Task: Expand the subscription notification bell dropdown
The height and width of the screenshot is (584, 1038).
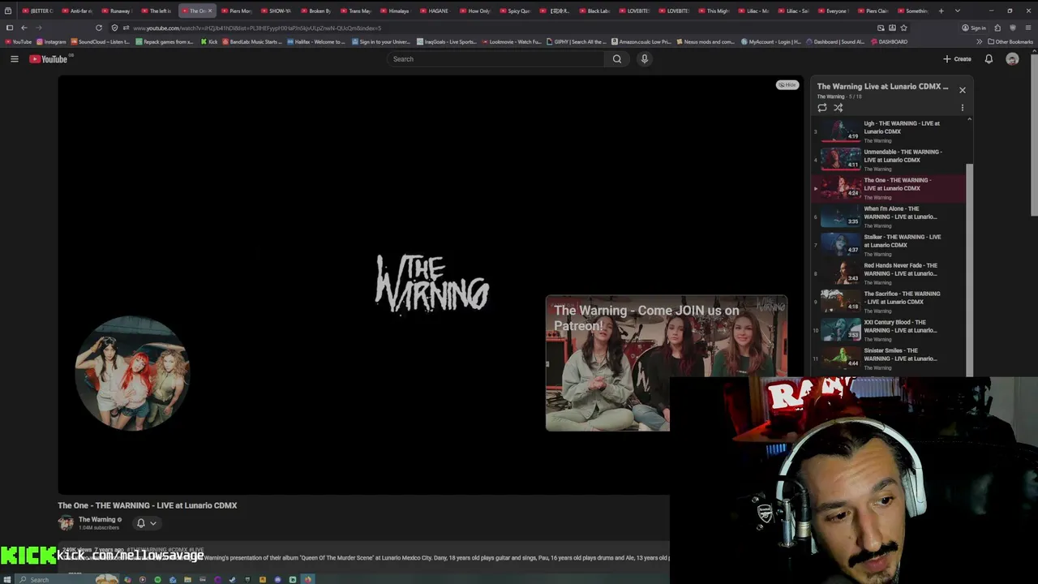Action: point(146,523)
